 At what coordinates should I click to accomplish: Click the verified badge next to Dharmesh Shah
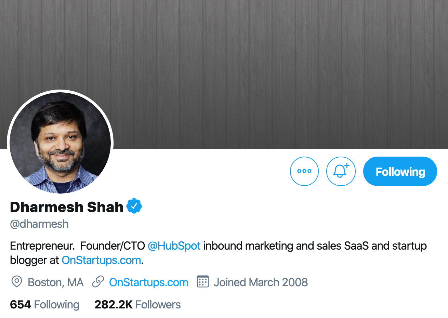tap(134, 206)
